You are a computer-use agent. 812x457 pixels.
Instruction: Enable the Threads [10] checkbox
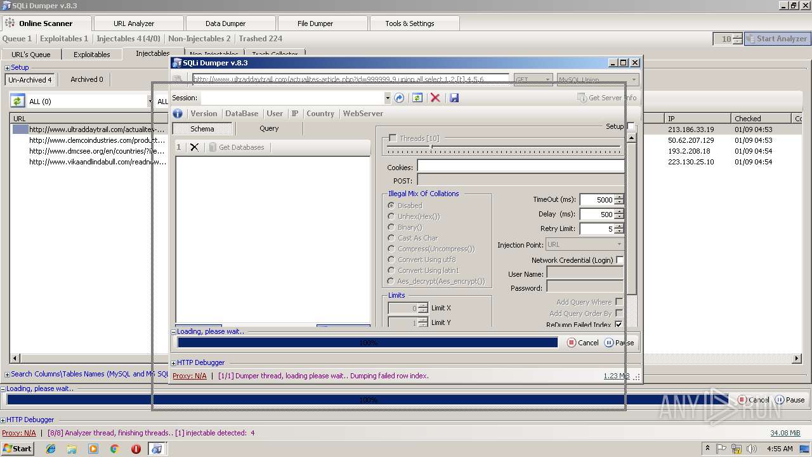tap(393, 138)
